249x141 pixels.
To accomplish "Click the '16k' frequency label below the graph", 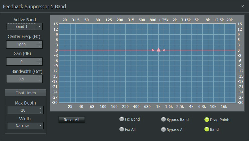I will (224, 107).
